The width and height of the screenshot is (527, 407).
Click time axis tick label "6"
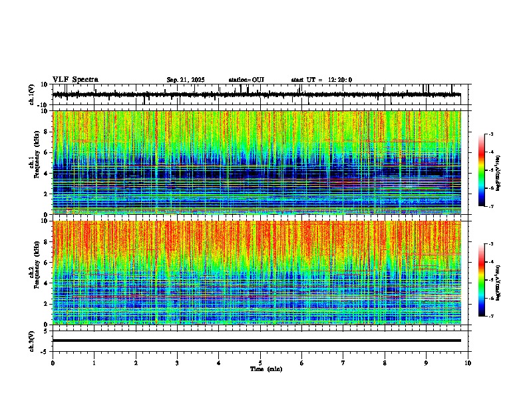pos(302,363)
